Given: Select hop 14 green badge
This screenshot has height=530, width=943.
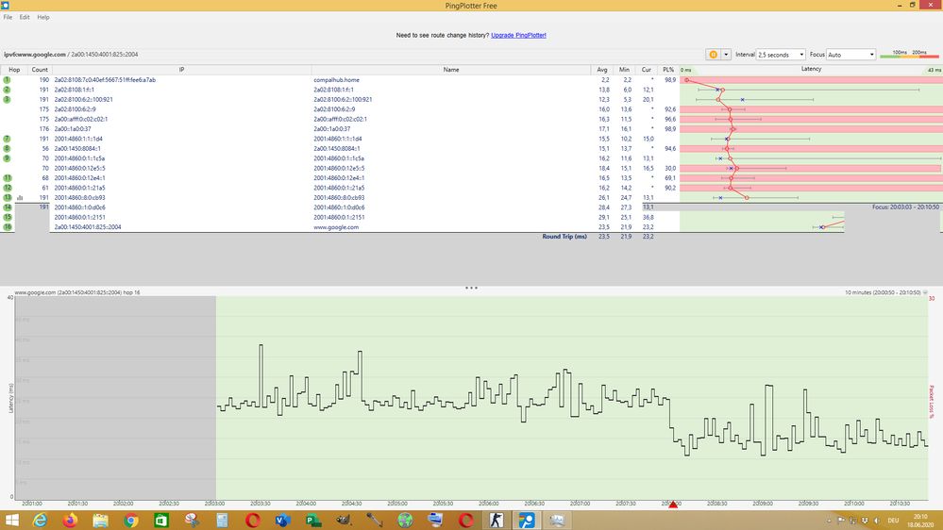Looking at the screenshot, I should [x=8, y=207].
